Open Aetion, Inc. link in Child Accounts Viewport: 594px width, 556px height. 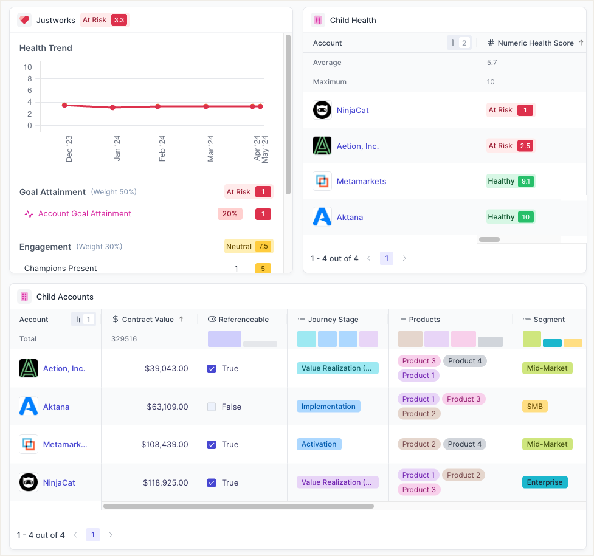point(64,368)
